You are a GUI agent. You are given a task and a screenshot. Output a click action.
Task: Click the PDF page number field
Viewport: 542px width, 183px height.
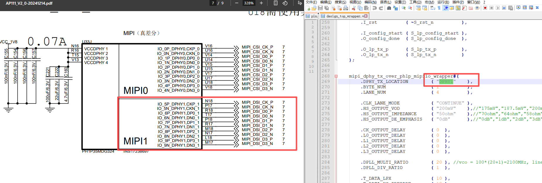click(x=213, y=3)
